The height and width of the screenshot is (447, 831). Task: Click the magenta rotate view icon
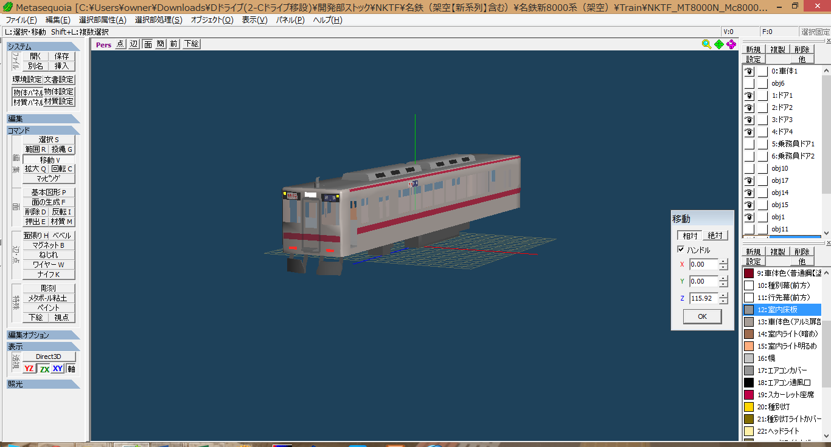731,44
